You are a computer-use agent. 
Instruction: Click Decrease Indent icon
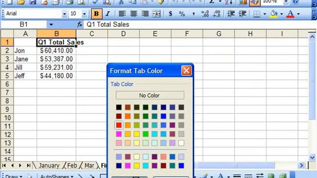pos(231,14)
